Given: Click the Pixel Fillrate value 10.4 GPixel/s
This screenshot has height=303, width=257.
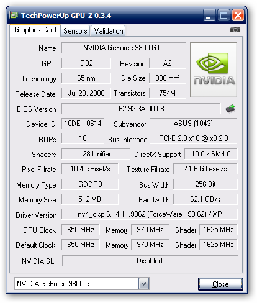Looking at the screenshot, I should click(x=90, y=169).
